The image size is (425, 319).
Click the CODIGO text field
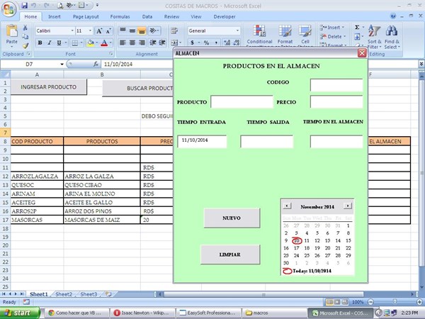click(336, 85)
